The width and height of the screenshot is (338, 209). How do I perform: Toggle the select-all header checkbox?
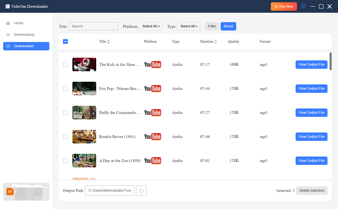65,42
